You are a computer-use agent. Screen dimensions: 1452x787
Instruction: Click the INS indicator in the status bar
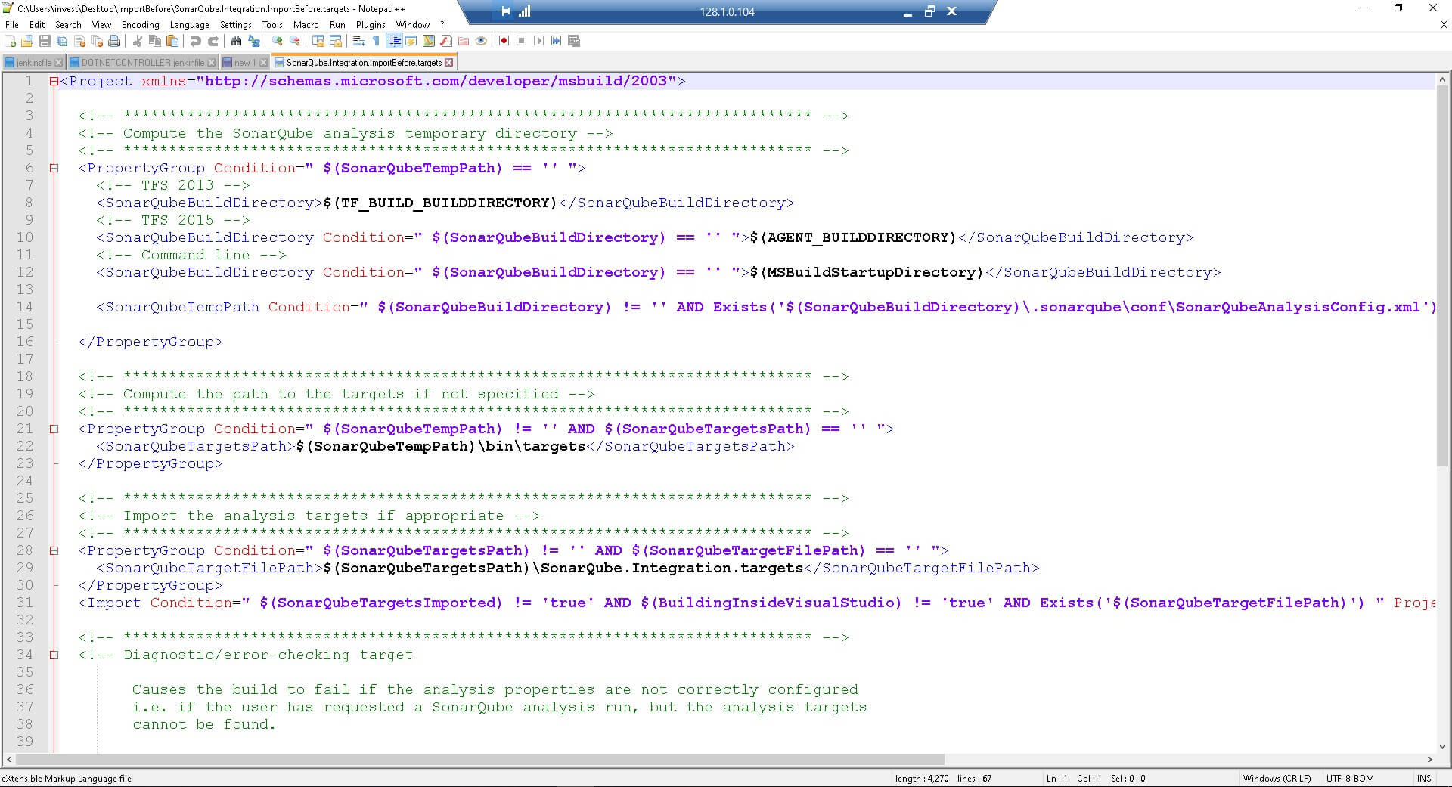click(1424, 779)
